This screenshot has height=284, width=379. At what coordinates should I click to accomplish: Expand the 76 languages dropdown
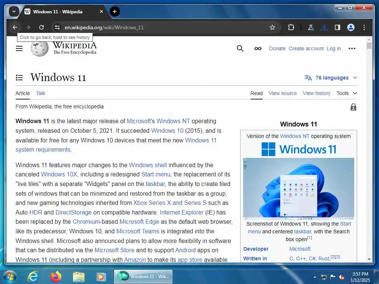[331, 78]
